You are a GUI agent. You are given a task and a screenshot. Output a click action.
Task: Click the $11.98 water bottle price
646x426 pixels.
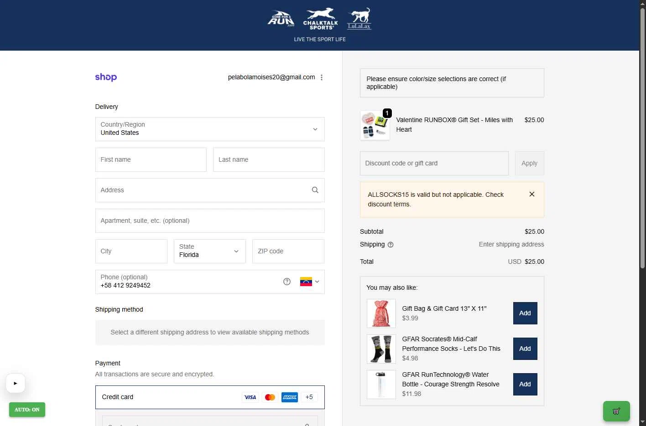[412, 394]
